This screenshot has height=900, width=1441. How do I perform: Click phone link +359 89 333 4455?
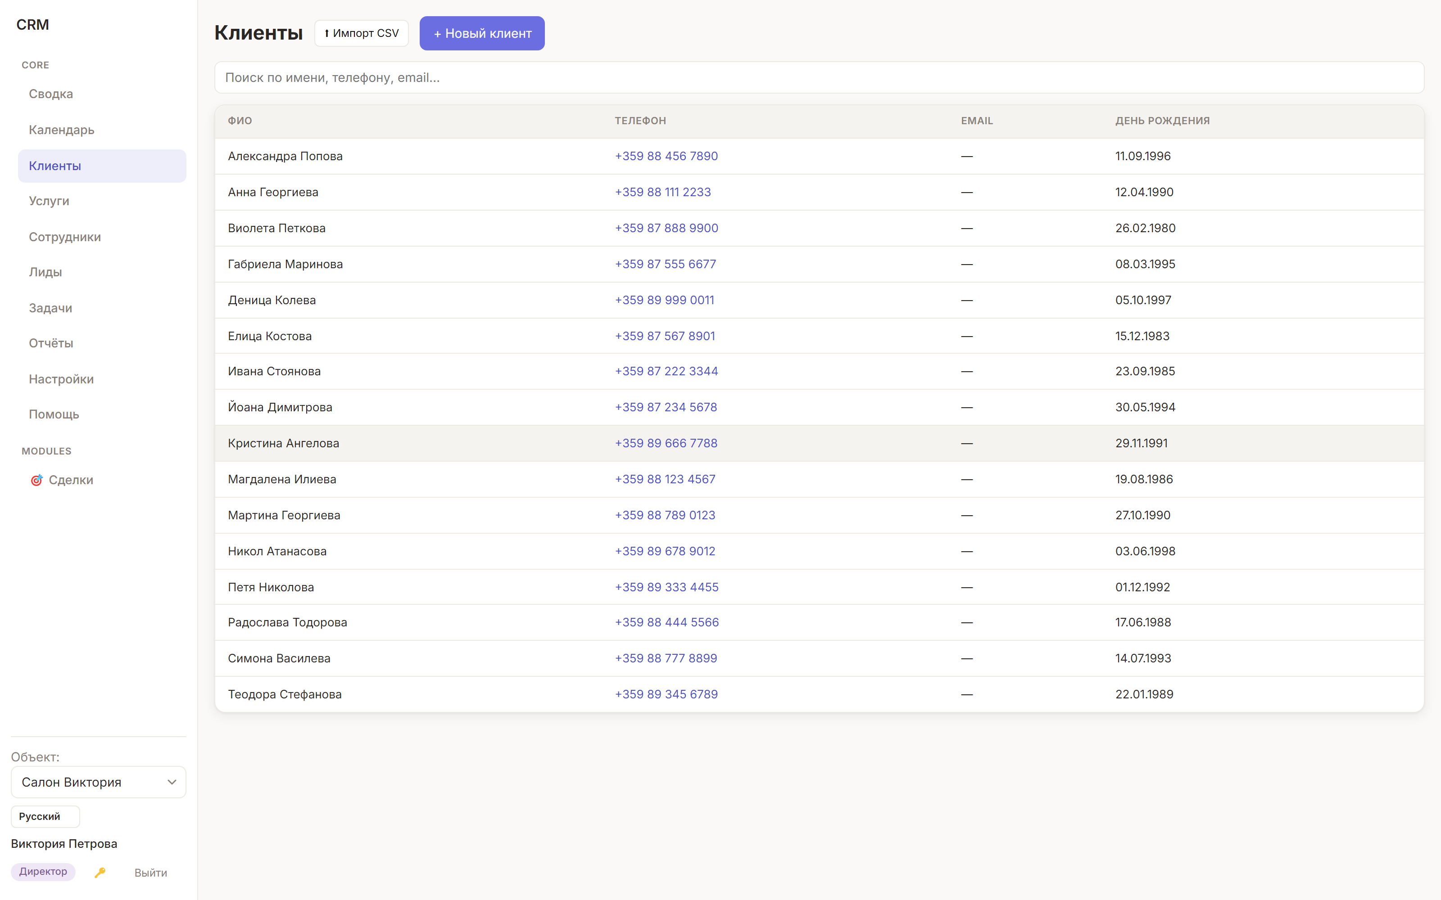(x=666, y=587)
